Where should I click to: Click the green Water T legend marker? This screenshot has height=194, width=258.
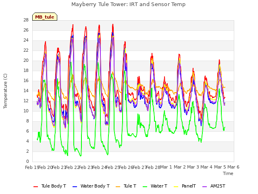coord(145,187)
